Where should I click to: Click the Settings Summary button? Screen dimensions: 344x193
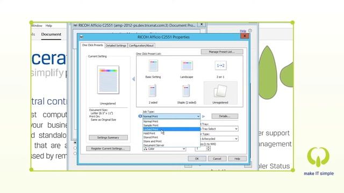[x=108, y=138]
